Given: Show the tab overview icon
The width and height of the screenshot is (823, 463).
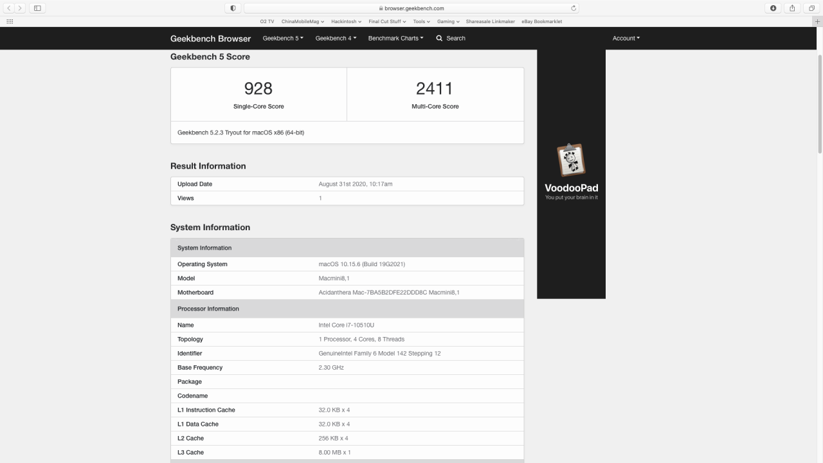Looking at the screenshot, I should tap(811, 8).
